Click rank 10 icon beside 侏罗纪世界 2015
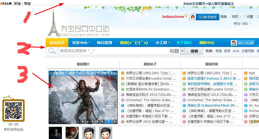 pyautogui.click(x=122, y=122)
